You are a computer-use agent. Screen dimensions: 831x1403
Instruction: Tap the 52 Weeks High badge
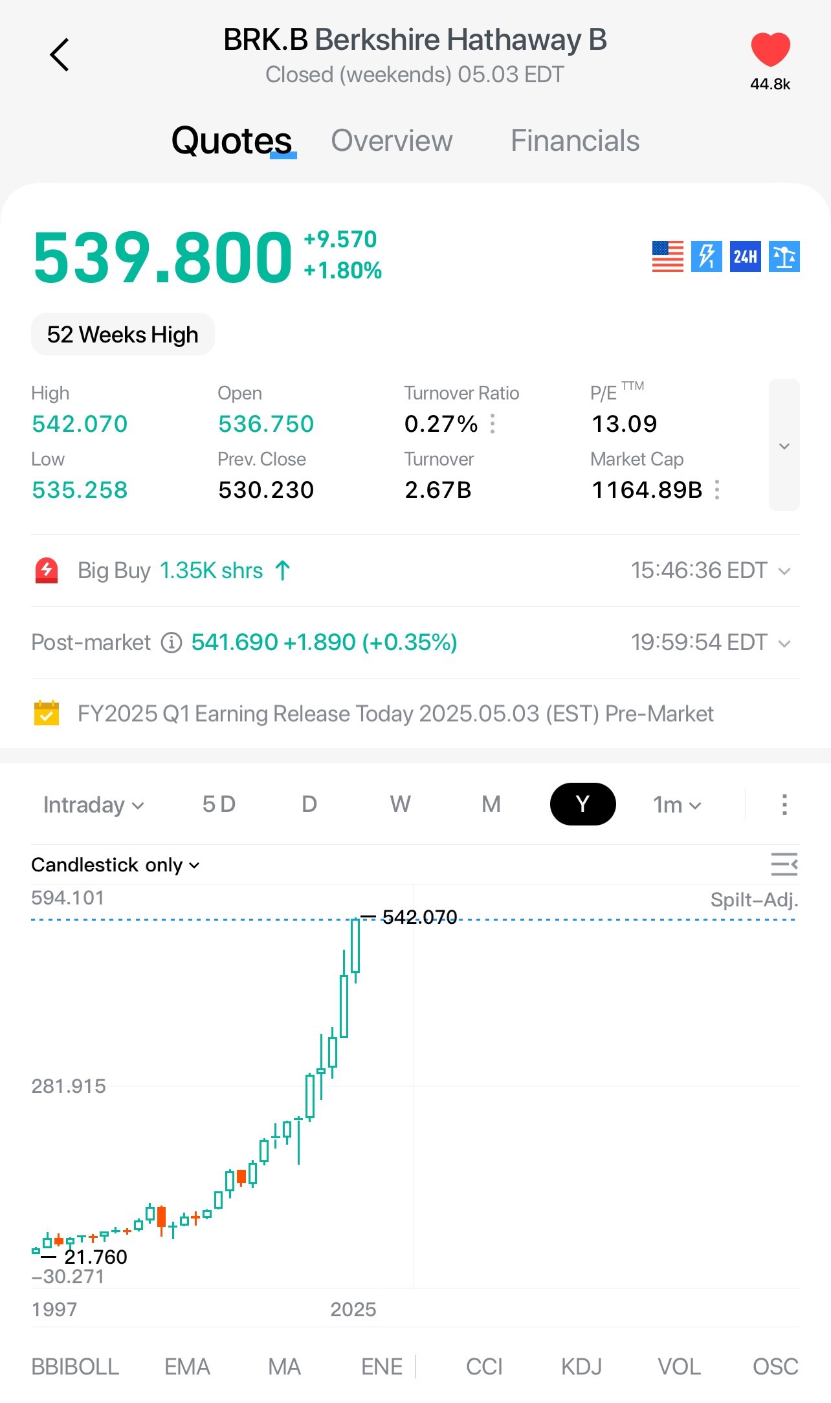pos(123,335)
